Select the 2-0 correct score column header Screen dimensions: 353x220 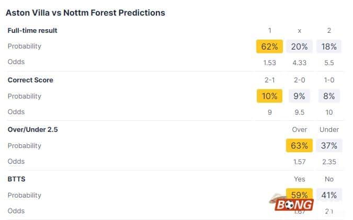[x=299, y=80]
